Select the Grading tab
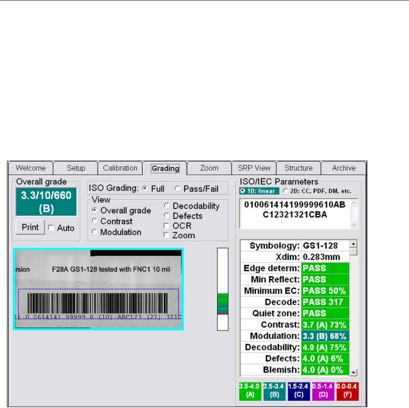409x408 pixels. [165, 168]
